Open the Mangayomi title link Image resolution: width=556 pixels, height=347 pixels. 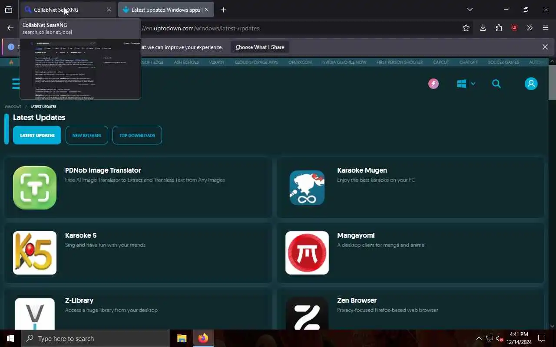point(356,236)
